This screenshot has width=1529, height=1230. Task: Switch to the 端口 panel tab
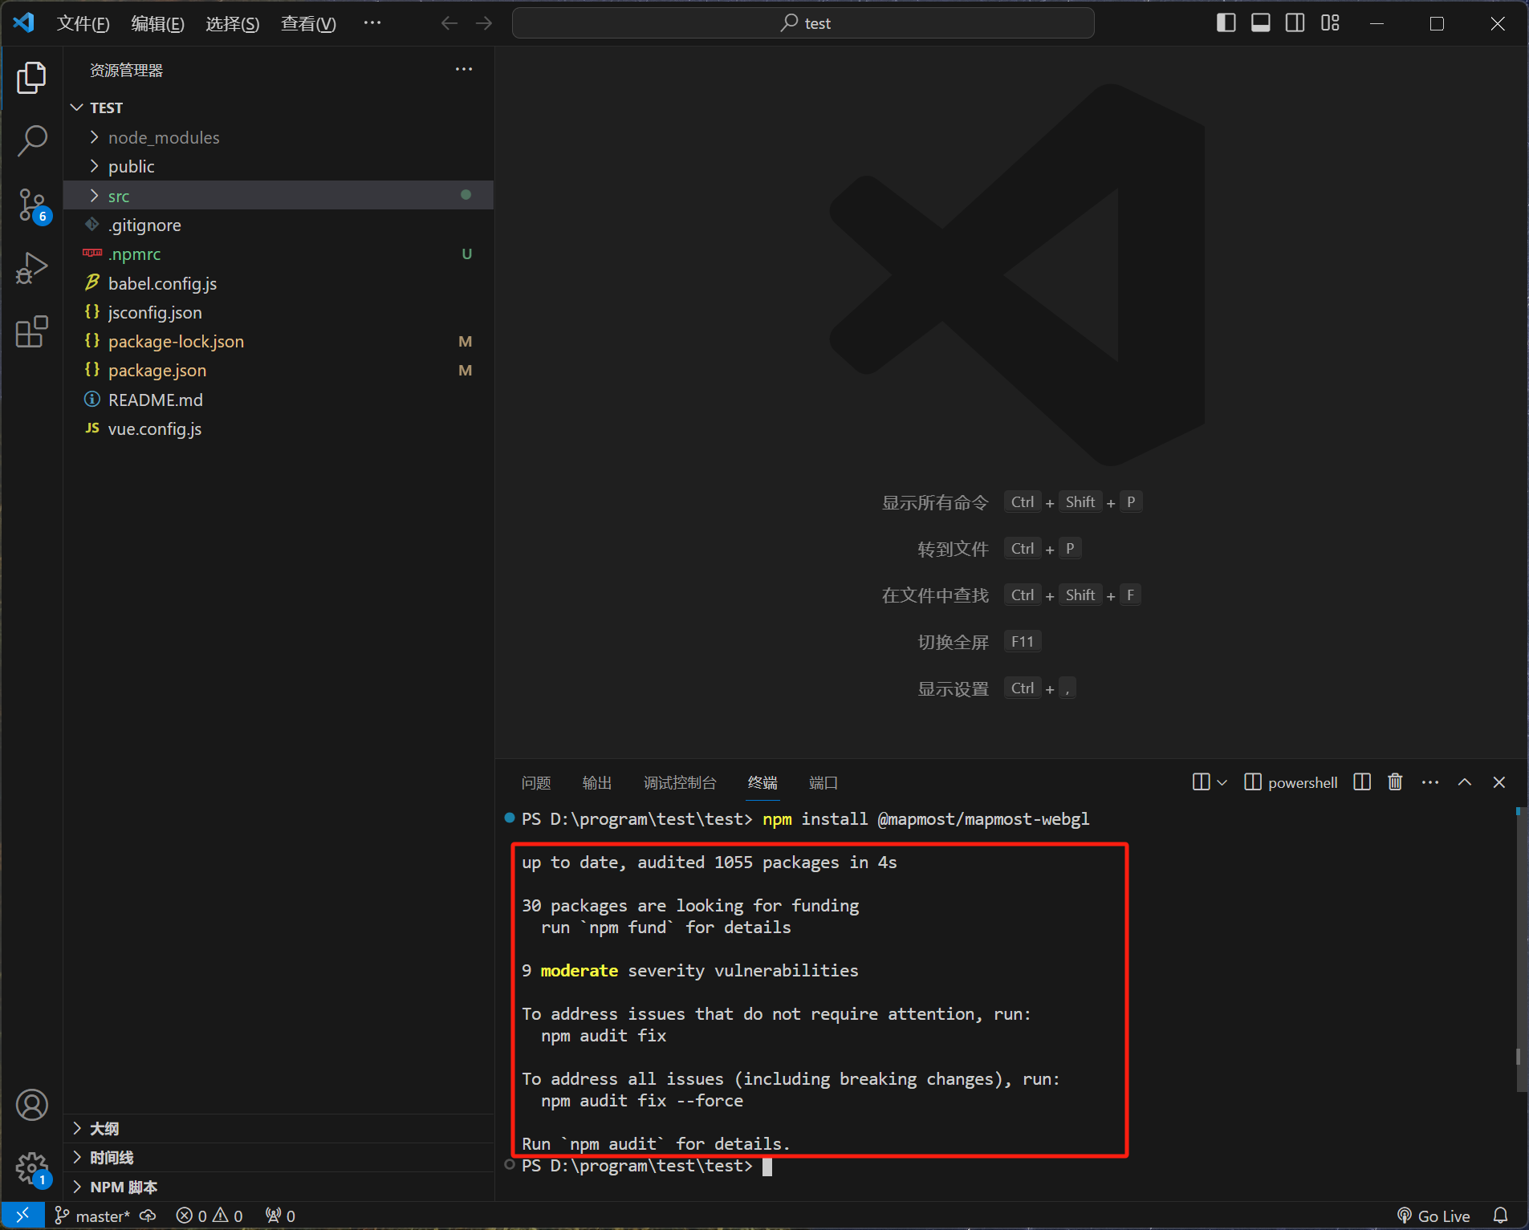[x=823, y=782]
